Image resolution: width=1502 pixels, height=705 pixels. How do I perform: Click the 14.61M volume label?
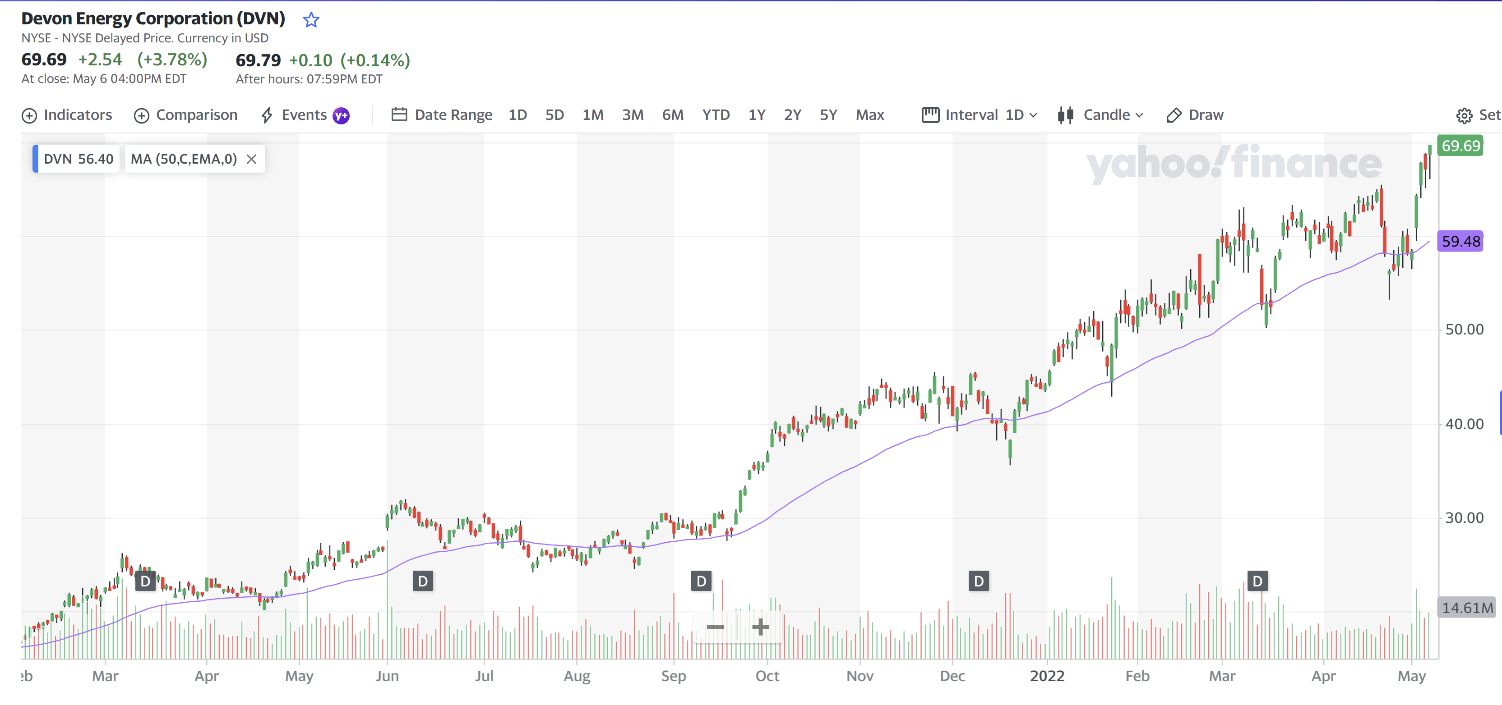(1467, 608)
